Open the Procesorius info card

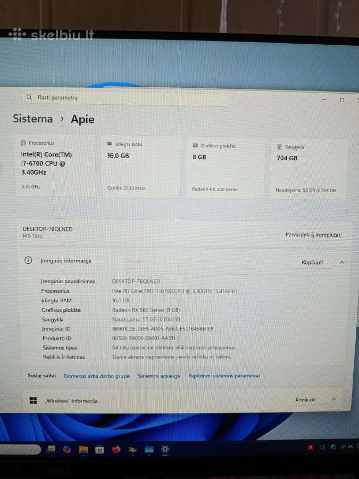[55, 166]
